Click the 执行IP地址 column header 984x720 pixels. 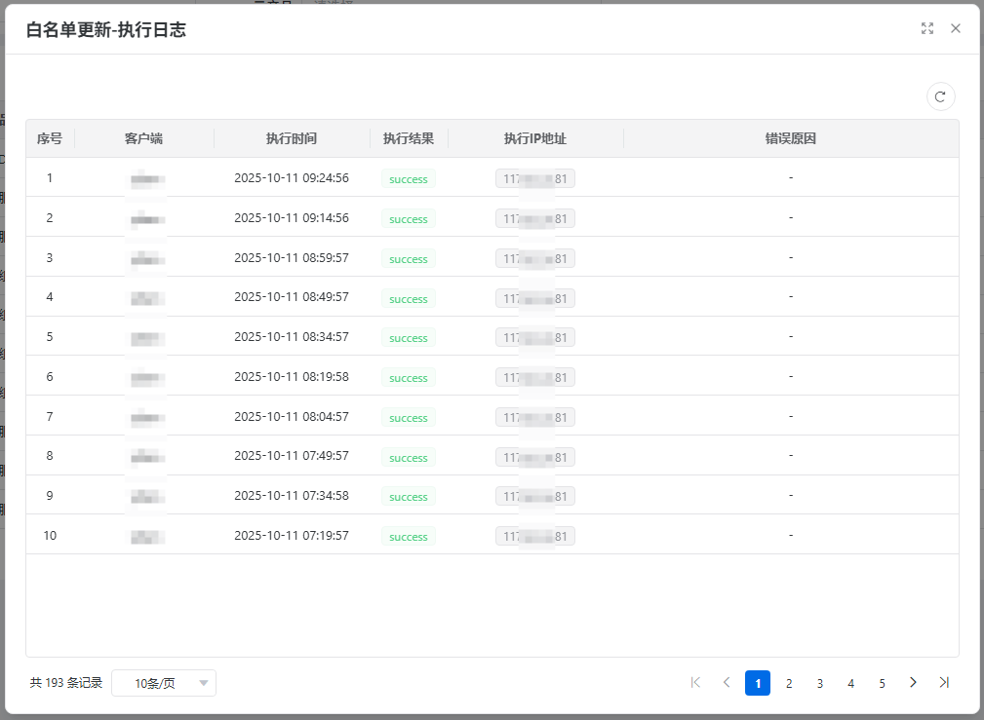coord(535,138)
